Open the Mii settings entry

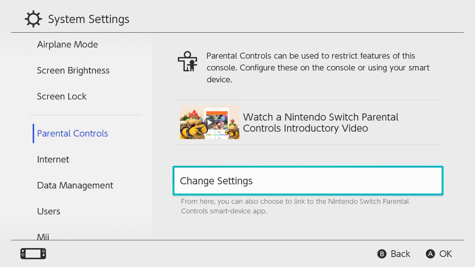[x=43, y=236]
